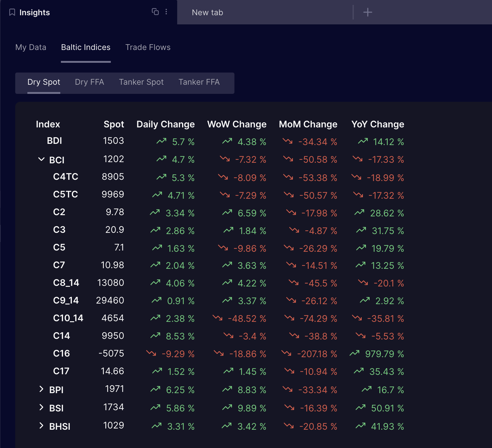Select the Insights tab

[34, 12]
